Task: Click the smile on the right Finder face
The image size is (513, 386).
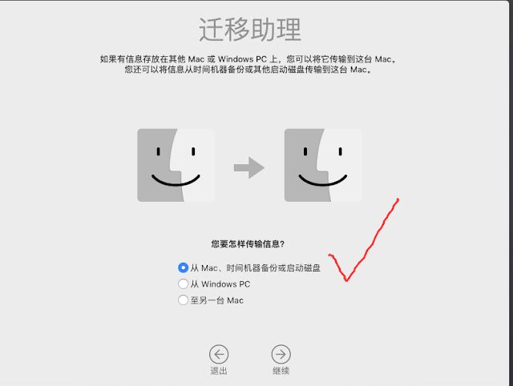Action: point(322,180)
